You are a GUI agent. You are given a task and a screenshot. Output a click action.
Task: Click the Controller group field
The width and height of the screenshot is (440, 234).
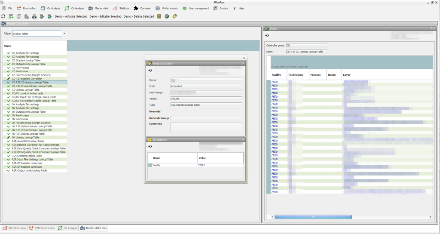click(x=307, y=45)
